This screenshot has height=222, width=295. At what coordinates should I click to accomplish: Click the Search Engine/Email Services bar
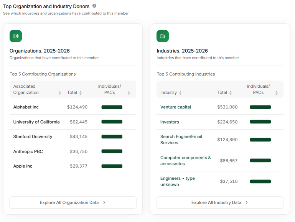tap(260, 140)
